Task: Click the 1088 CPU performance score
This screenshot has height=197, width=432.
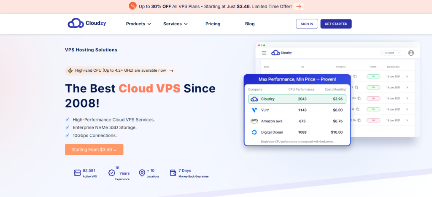Action: click(302, 132)
